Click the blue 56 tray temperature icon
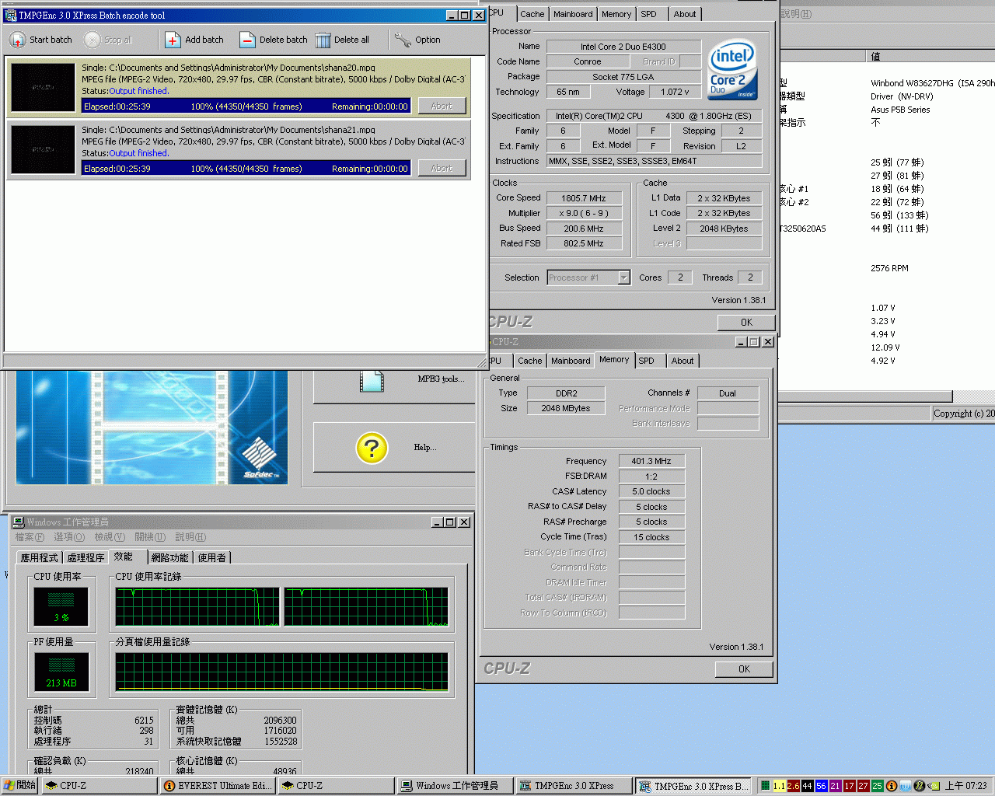 pos(821,786)
